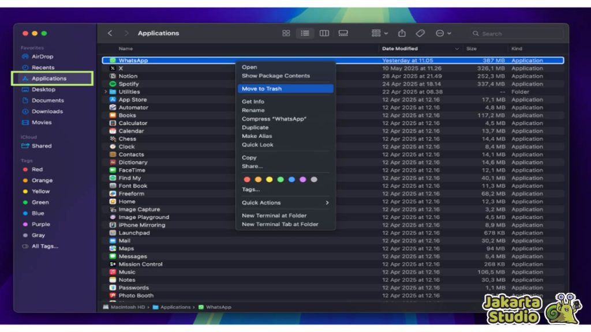Select the Mail app icon

113,240
